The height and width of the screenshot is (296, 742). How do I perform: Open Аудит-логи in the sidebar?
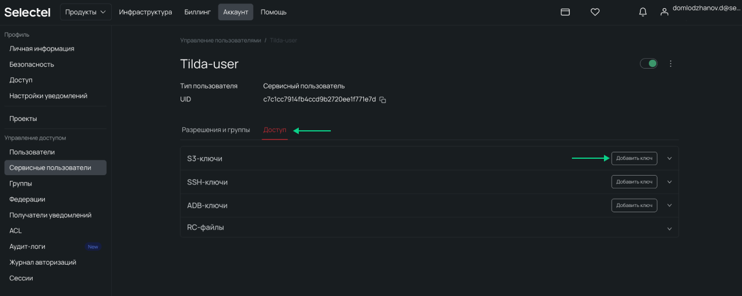[27, 247]
